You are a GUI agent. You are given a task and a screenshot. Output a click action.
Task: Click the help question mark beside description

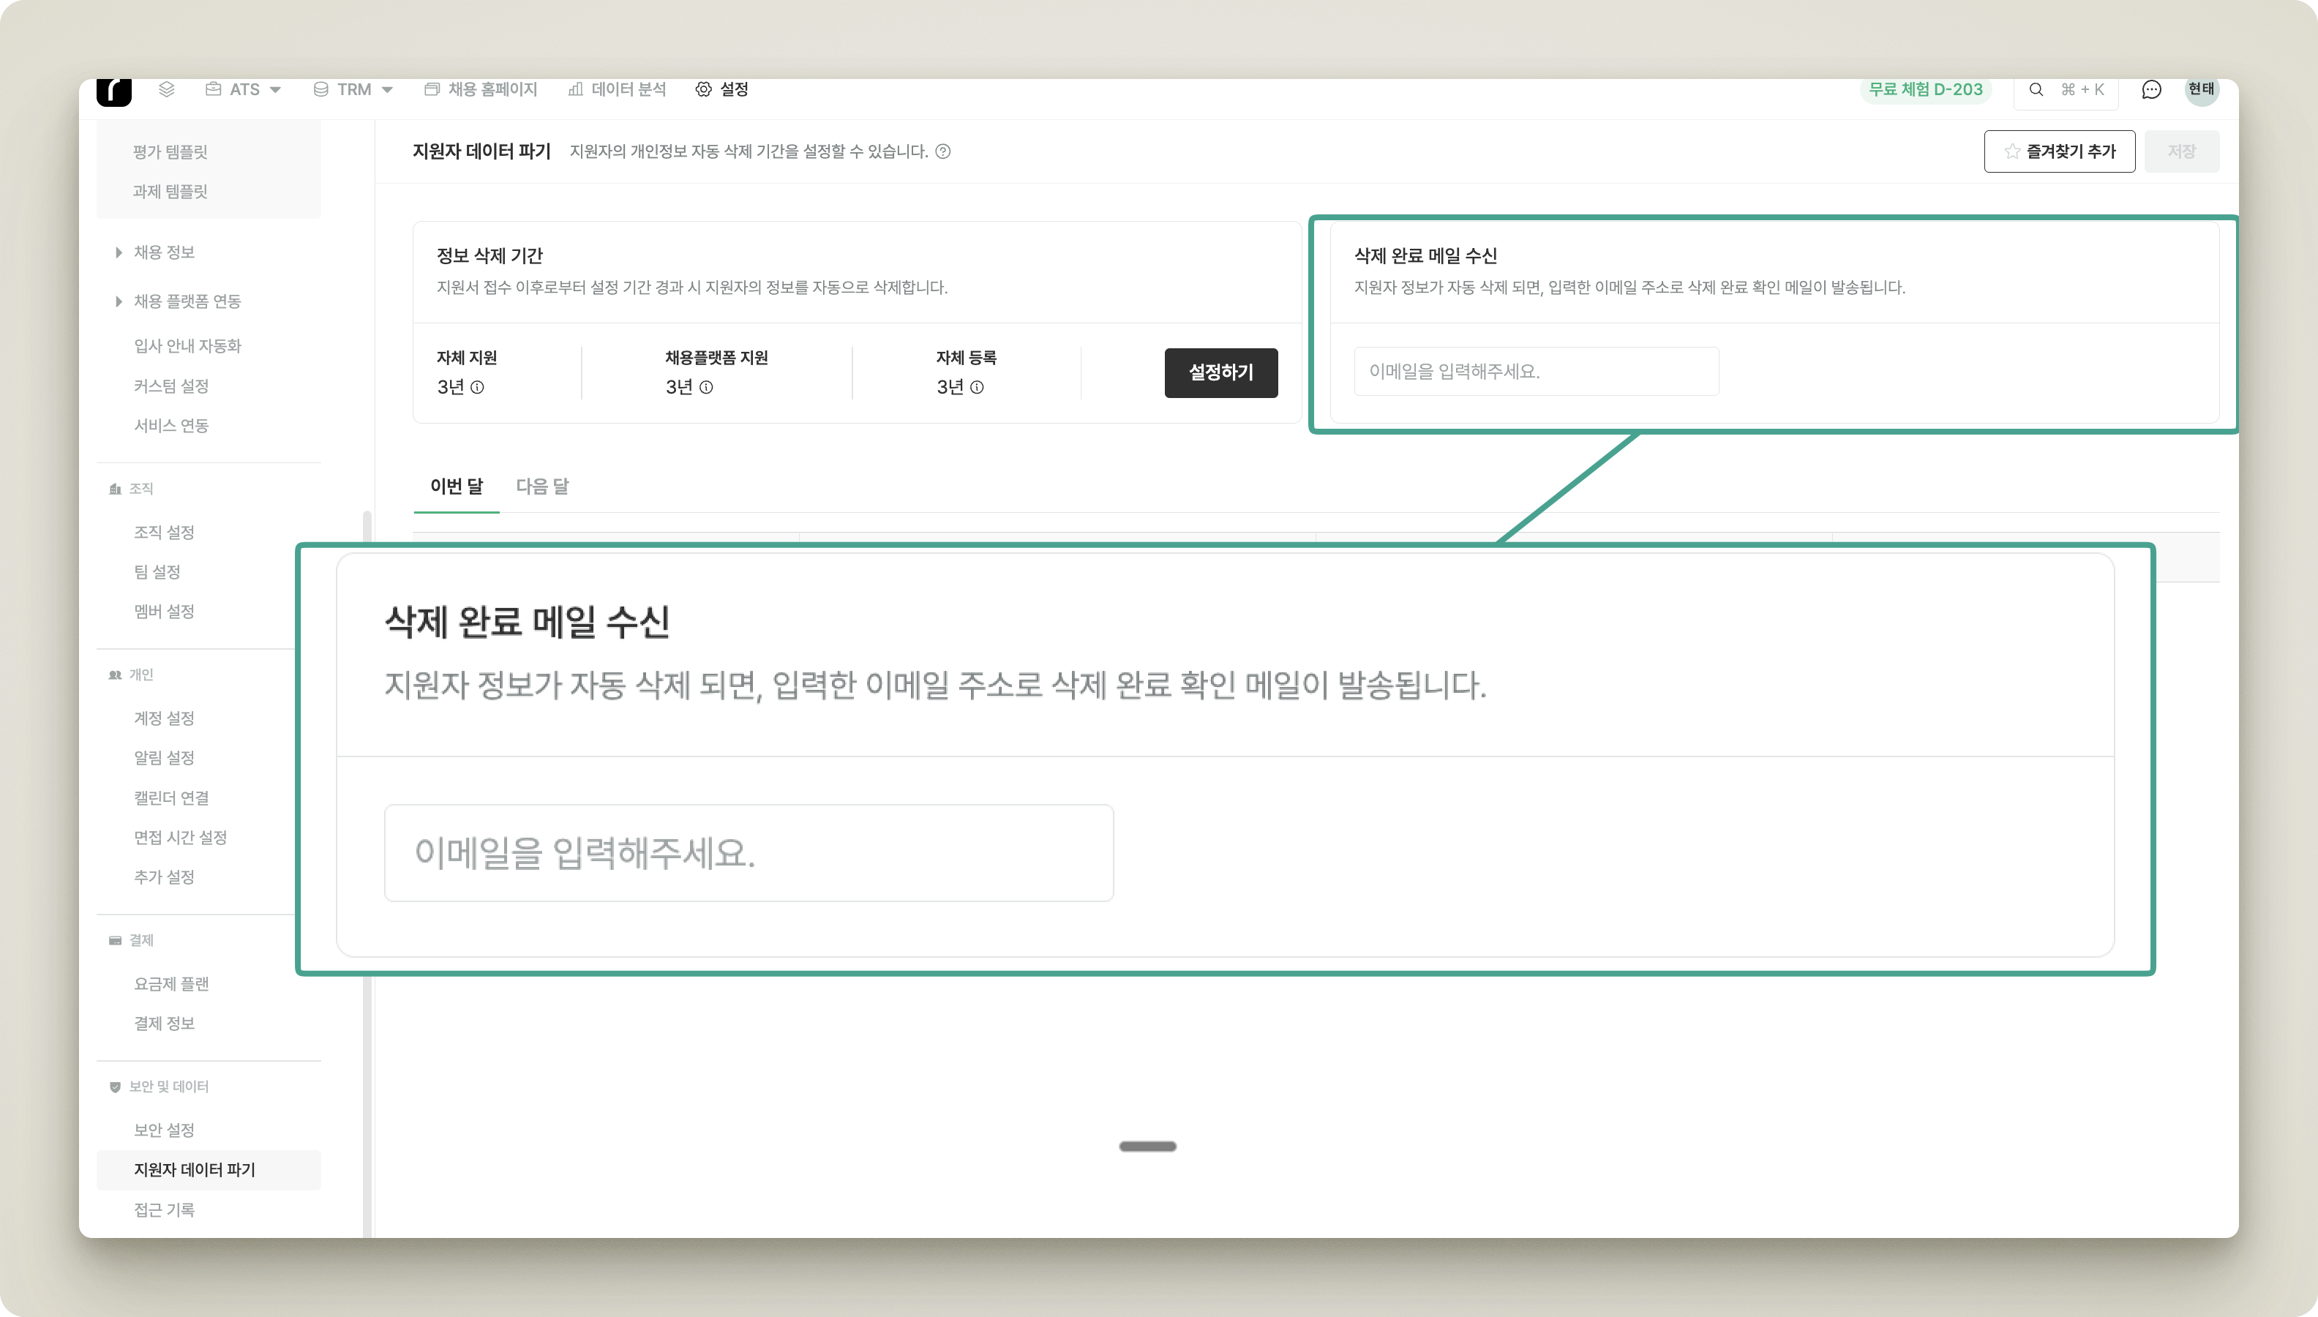click(x=942, y=152)
